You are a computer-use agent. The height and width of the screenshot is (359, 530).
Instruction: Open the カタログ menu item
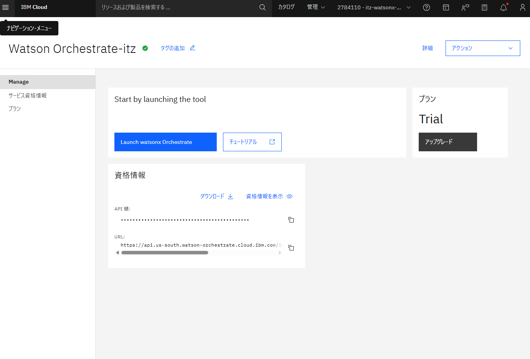pyautogui.click(x=286, y=7)
